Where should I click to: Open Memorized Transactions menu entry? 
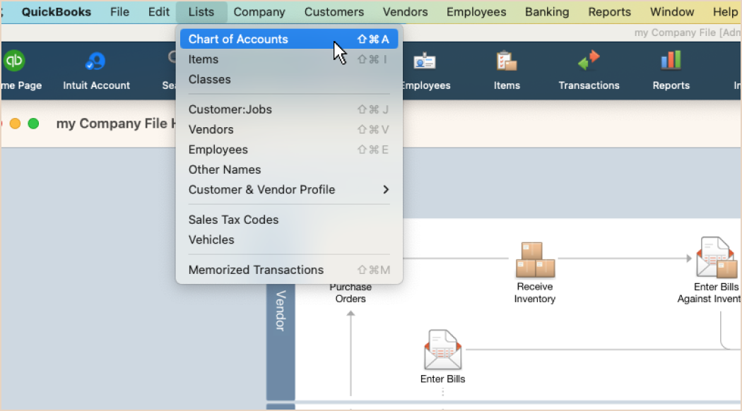tap(288, 270)
